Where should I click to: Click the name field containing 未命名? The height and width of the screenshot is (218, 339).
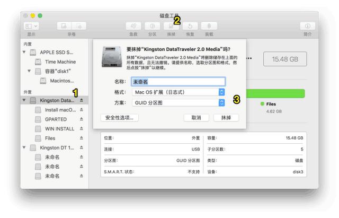pos(179,82)
